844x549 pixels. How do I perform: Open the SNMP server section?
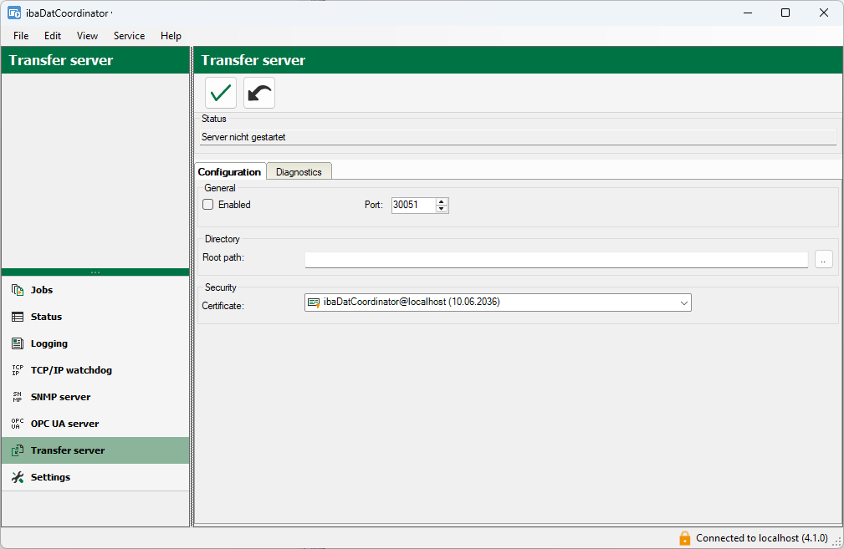point(95,397)
